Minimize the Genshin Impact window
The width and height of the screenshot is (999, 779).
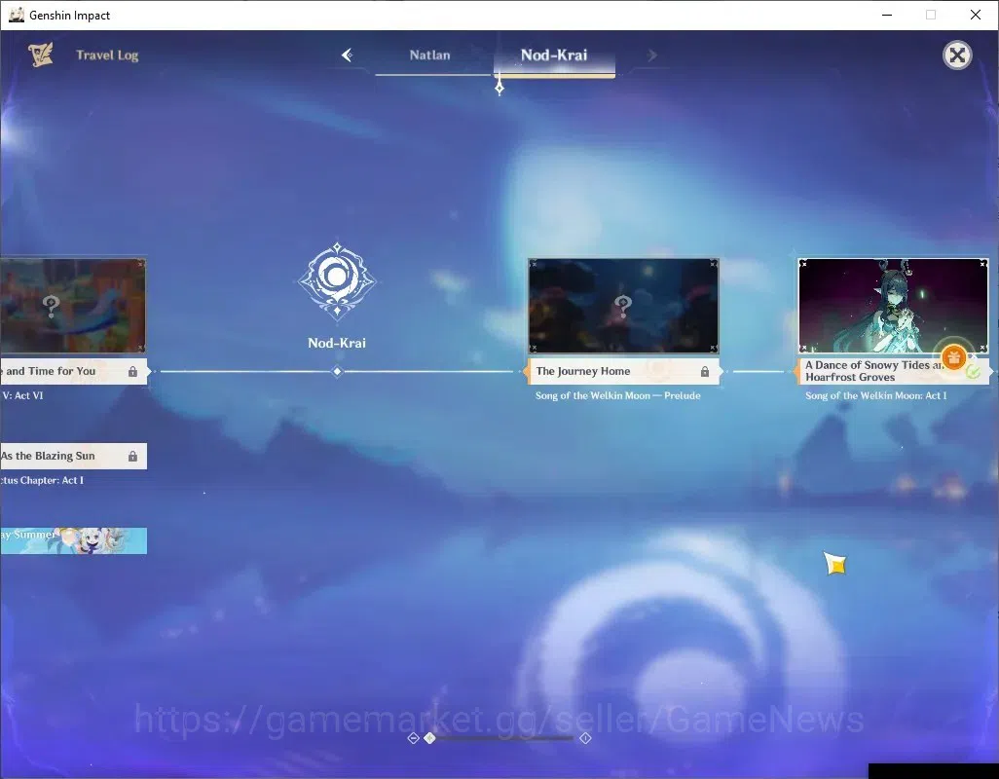point(887,15)
